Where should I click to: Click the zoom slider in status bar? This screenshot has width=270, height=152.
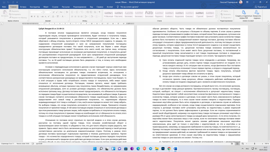tap(255, 143)
